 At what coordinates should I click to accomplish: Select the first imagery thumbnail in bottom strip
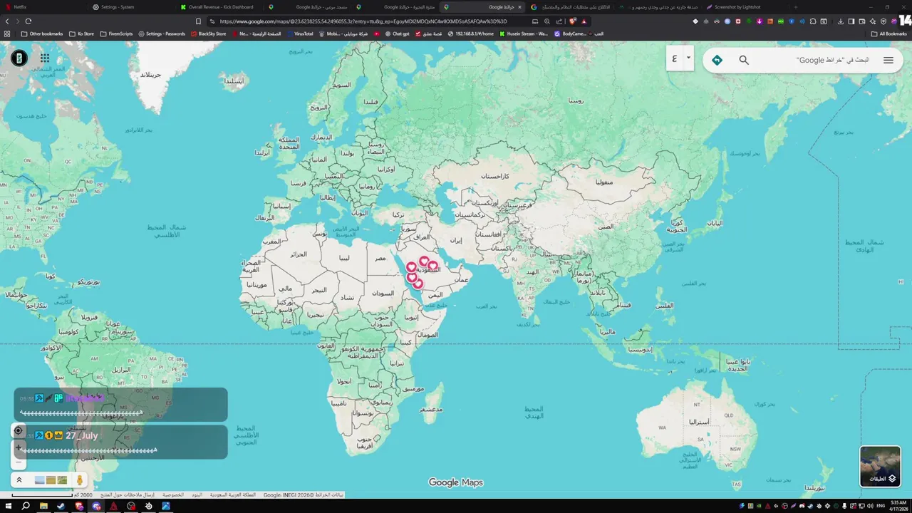tap(40, 480)
